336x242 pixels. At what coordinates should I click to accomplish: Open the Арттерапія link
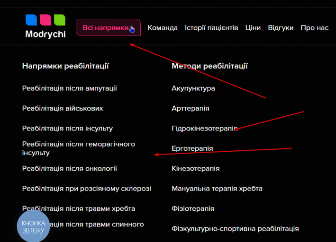pos(191,108)
